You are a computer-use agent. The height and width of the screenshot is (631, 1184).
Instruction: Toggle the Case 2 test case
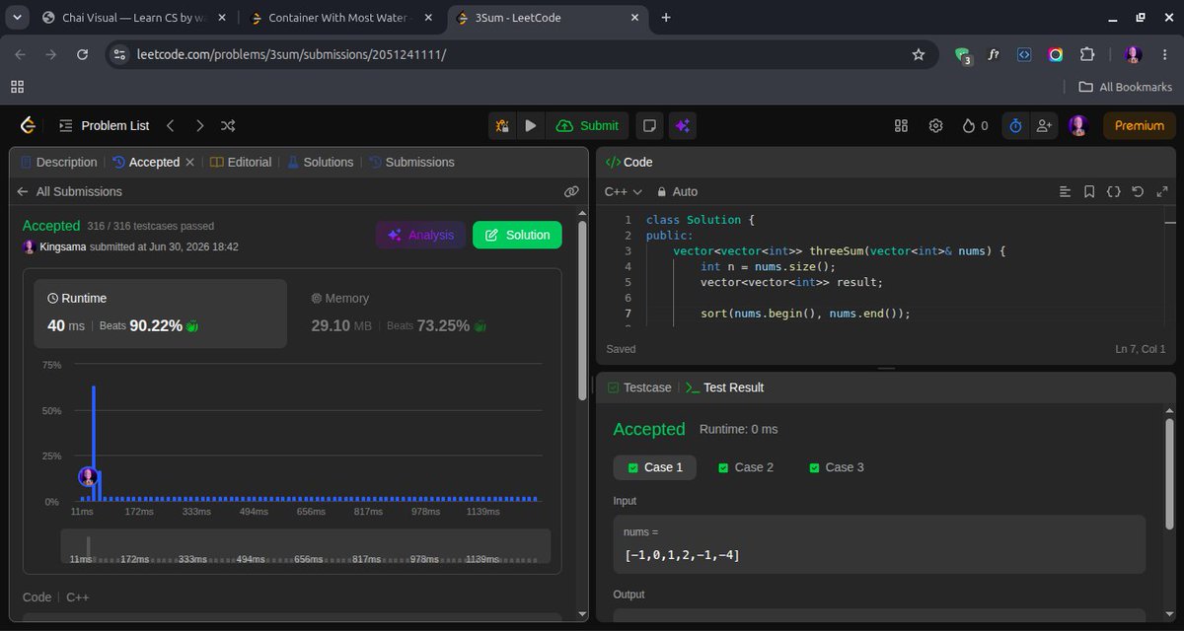[746, 467]
